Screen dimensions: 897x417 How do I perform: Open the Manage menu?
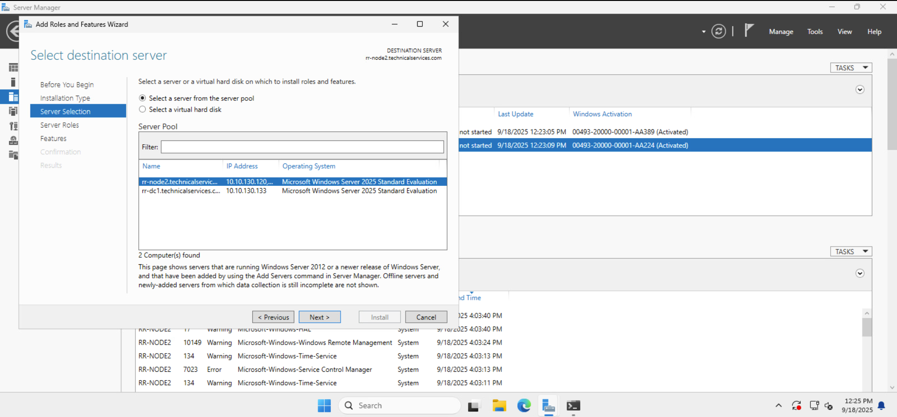tap(781, 32)
